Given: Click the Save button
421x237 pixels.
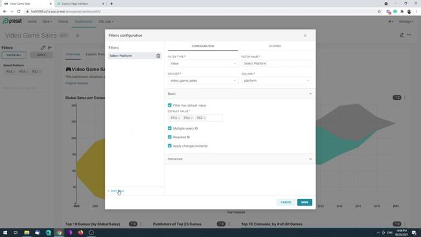Looking at the screenshot, I should (305, 202).
